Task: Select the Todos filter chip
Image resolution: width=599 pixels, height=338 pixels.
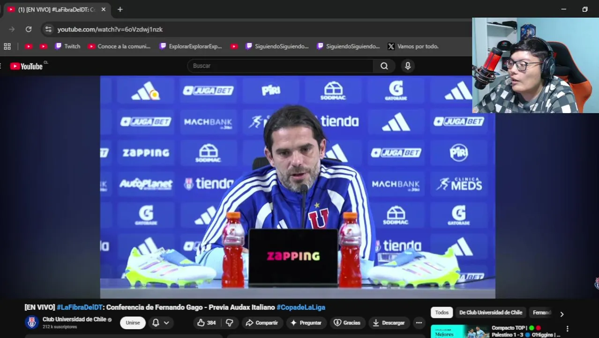Action: point(442,313)
